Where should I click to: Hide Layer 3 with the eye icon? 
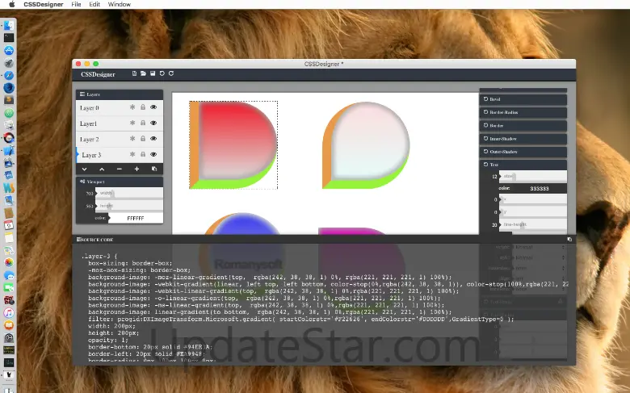click(153, 154)
